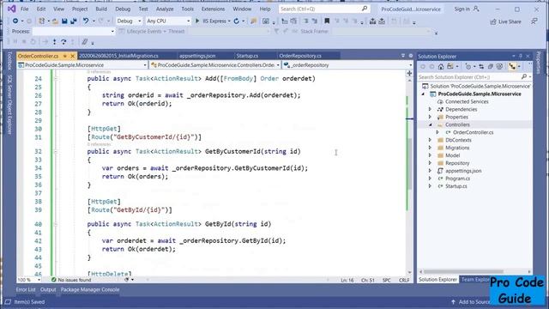Switch to the OrderRepository.cs tab

pyautogui.click(x=300, y=56)
